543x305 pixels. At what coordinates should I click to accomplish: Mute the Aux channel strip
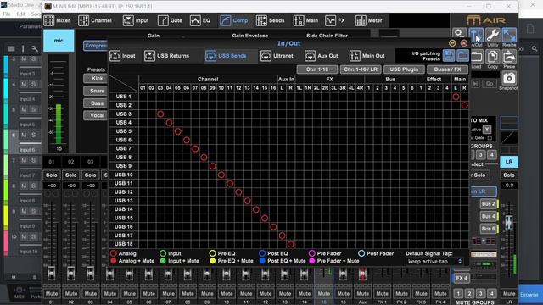[362, 294]
